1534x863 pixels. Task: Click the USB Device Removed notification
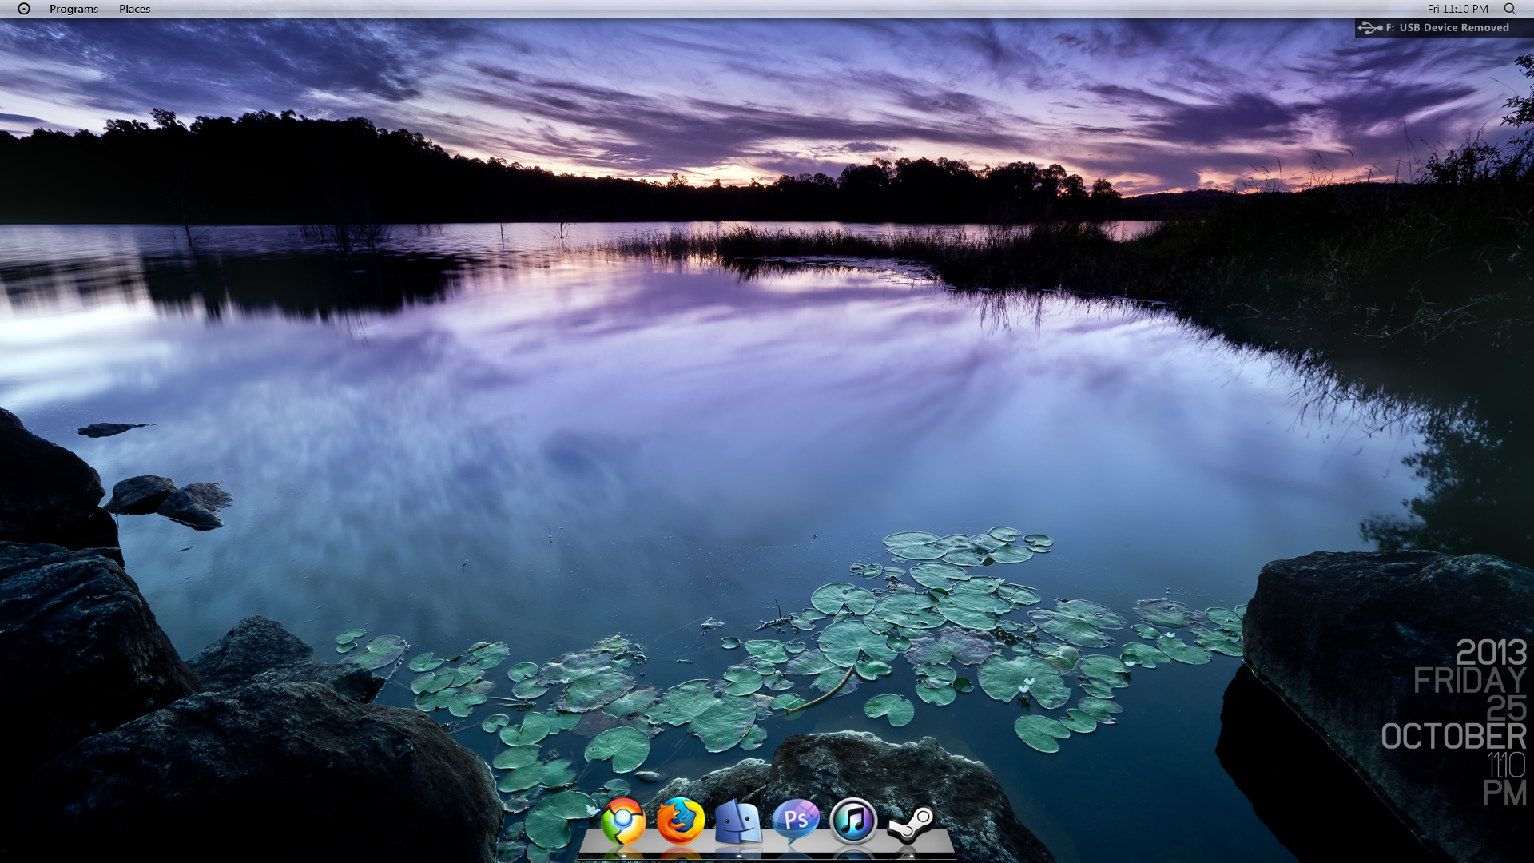pos(1444,28)
